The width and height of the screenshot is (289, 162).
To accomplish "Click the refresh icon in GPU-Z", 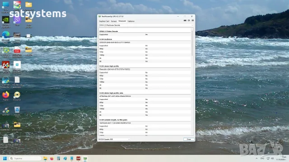I will tap(189, 21).
